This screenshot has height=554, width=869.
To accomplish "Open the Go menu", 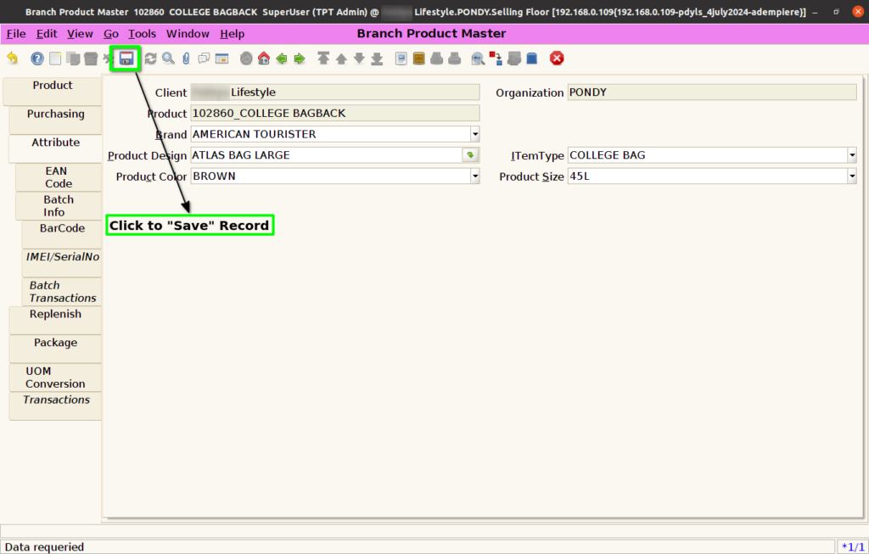I will point(111,34).
